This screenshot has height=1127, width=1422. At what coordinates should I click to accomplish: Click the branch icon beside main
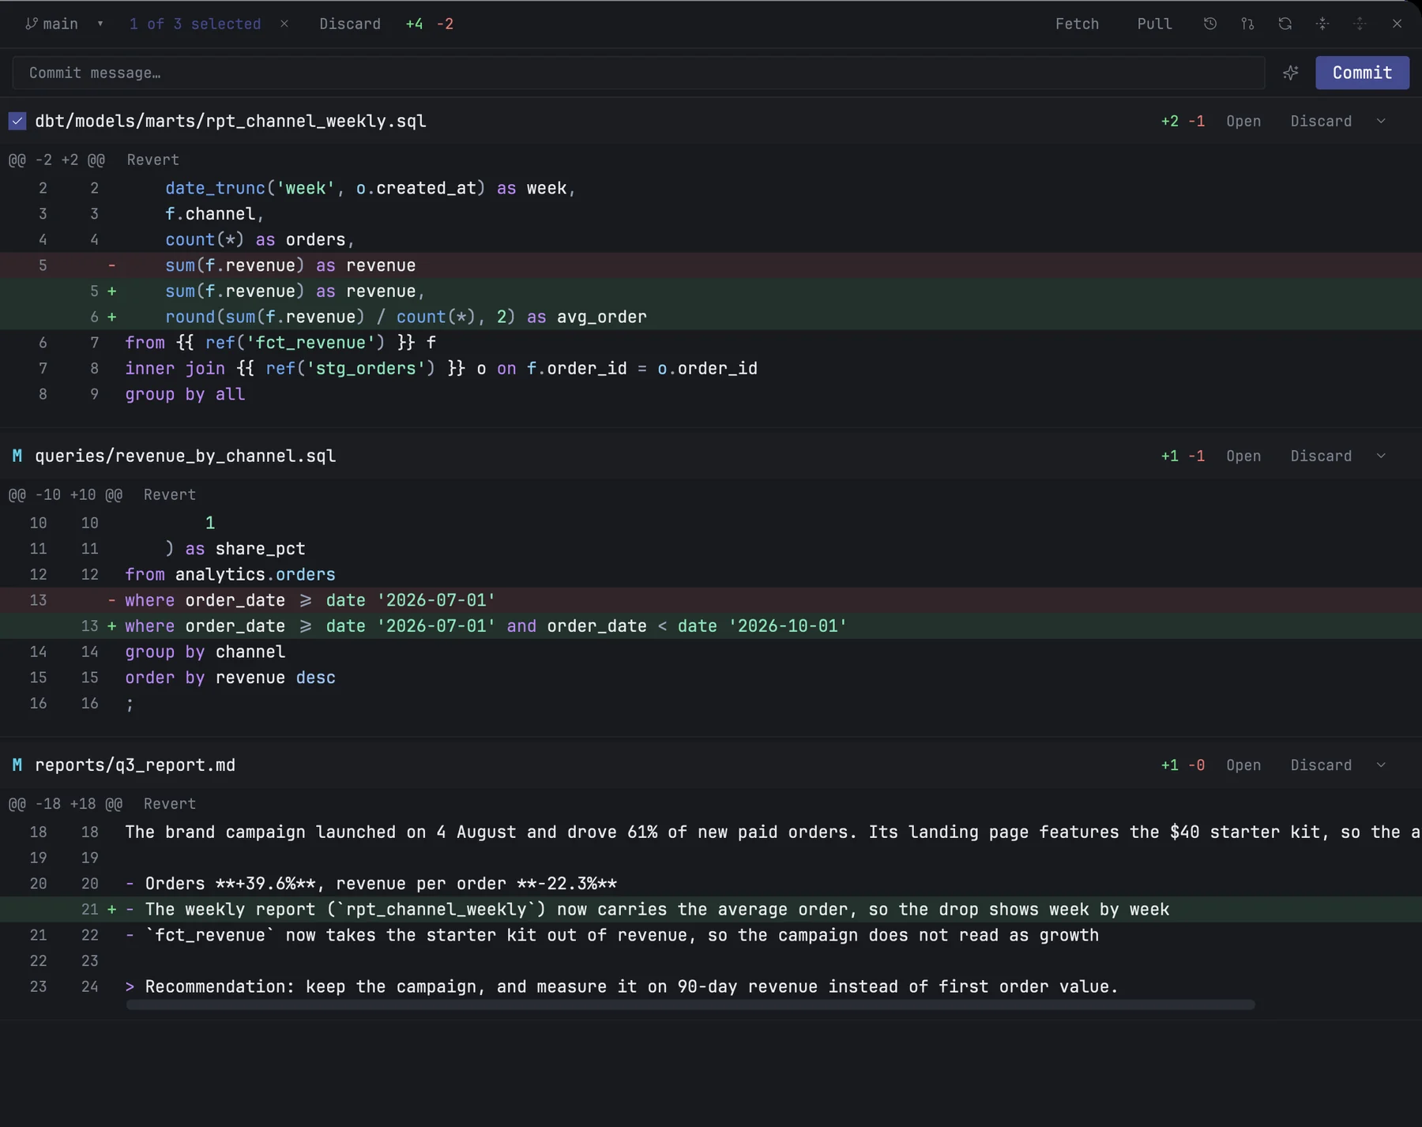point(31,24)
